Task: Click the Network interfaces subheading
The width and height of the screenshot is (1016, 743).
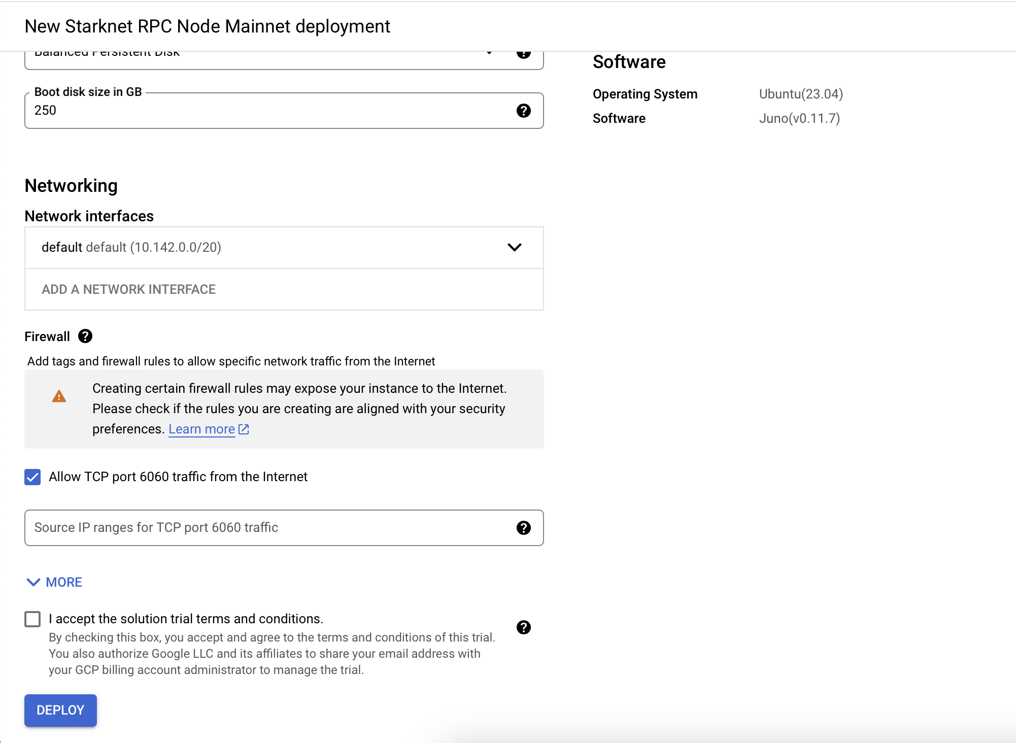Action: point(89,216)
